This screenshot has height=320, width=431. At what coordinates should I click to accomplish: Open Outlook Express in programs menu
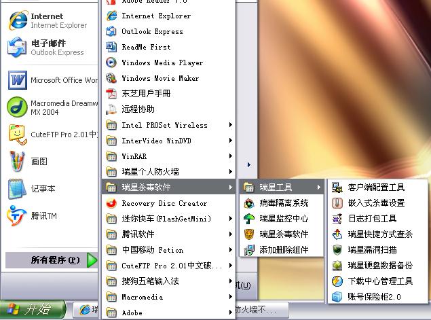coord(168,31)
